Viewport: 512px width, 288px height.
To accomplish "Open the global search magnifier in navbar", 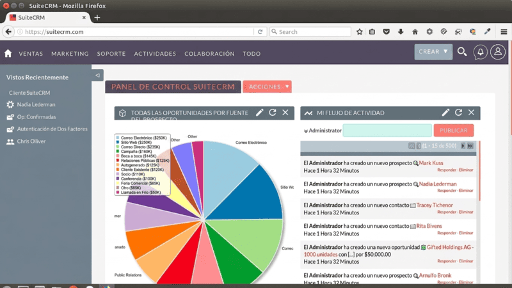I will coord(461,52).
